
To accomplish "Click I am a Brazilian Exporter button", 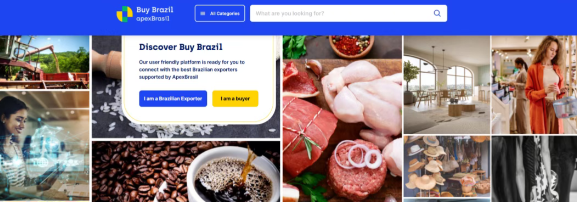I will point(173,99).
